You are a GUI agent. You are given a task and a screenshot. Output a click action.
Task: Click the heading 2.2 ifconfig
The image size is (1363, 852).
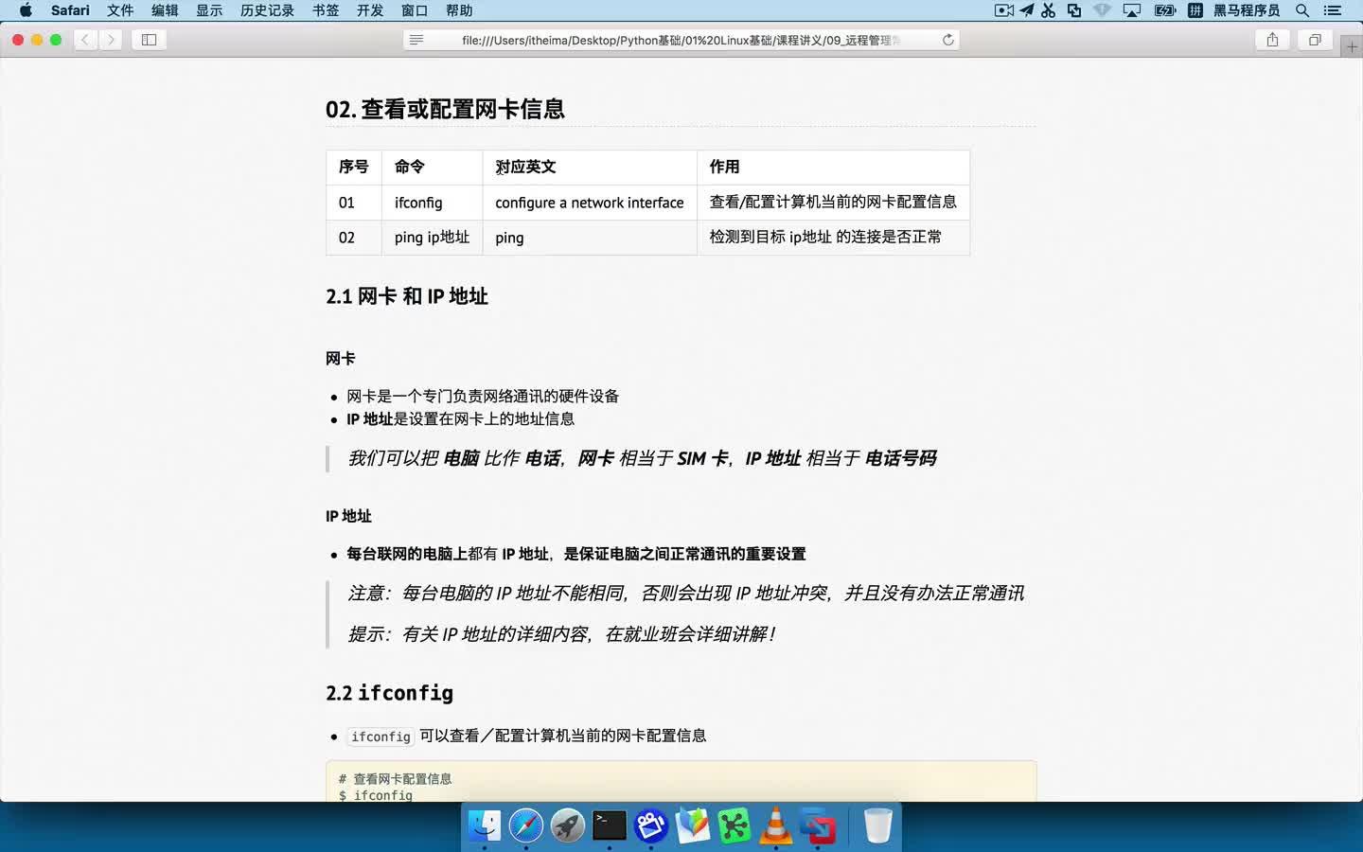[x=389, y=693]
